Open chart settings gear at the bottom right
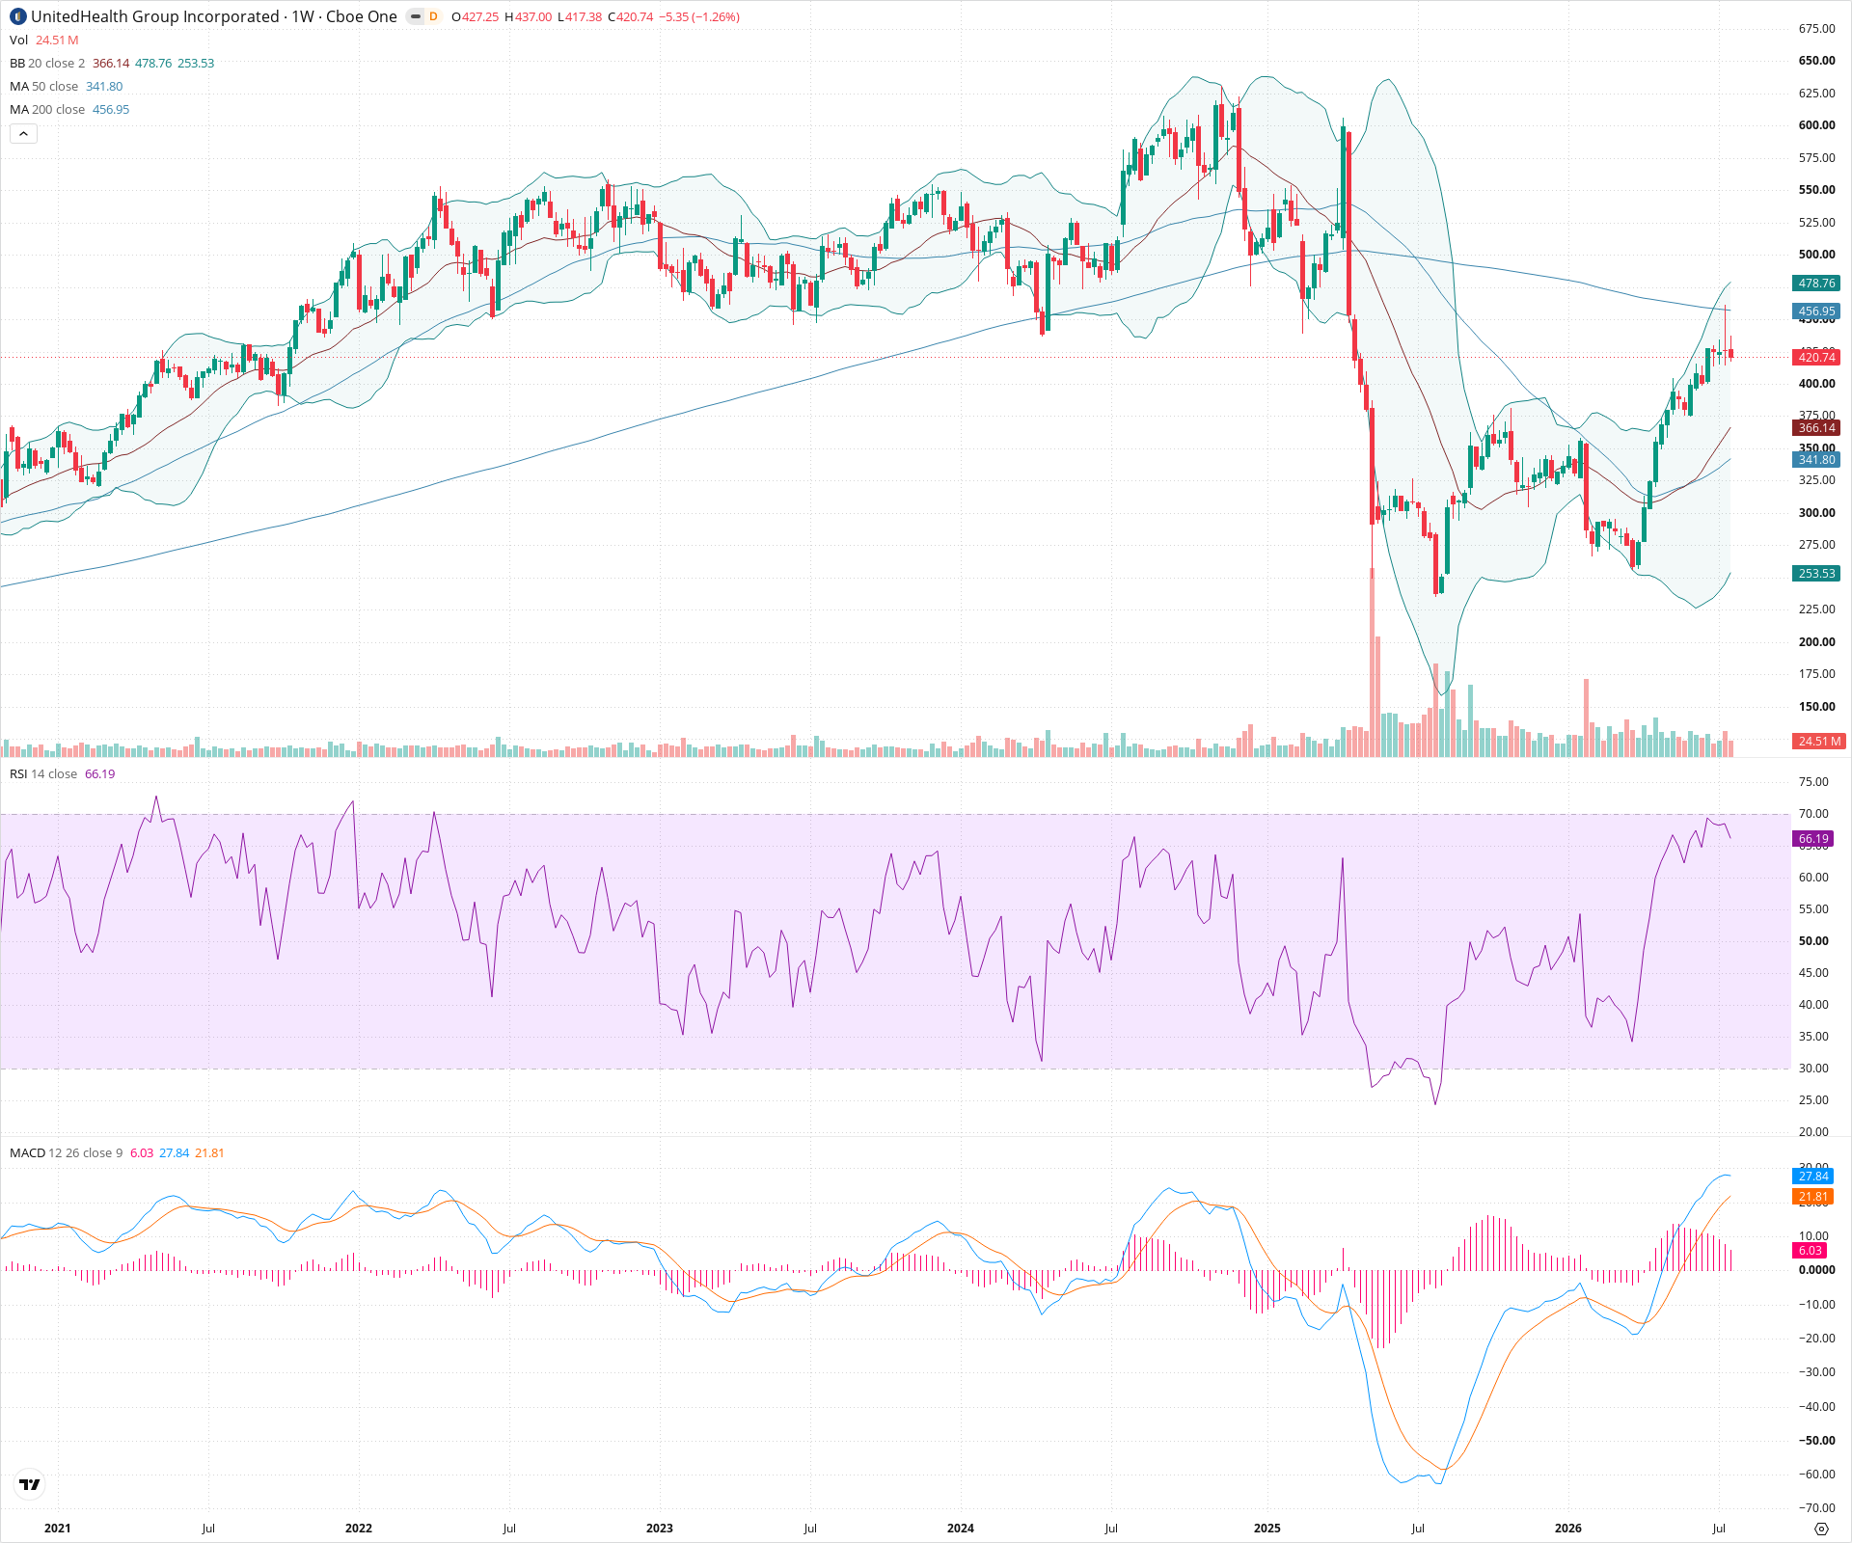The image size is (1852, 1543). pyautogui.click(x=1821, y=1529)
